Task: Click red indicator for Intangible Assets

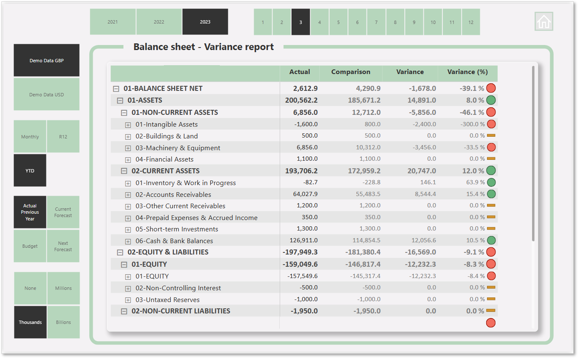Action: 491,124
